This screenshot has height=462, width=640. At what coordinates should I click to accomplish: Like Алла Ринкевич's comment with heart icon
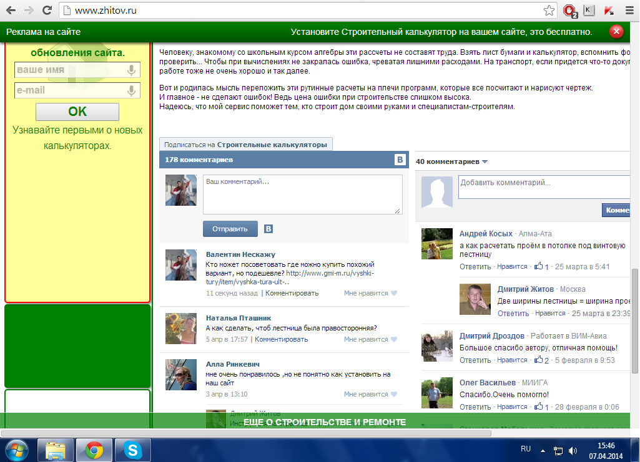click(x=394, y=395)
